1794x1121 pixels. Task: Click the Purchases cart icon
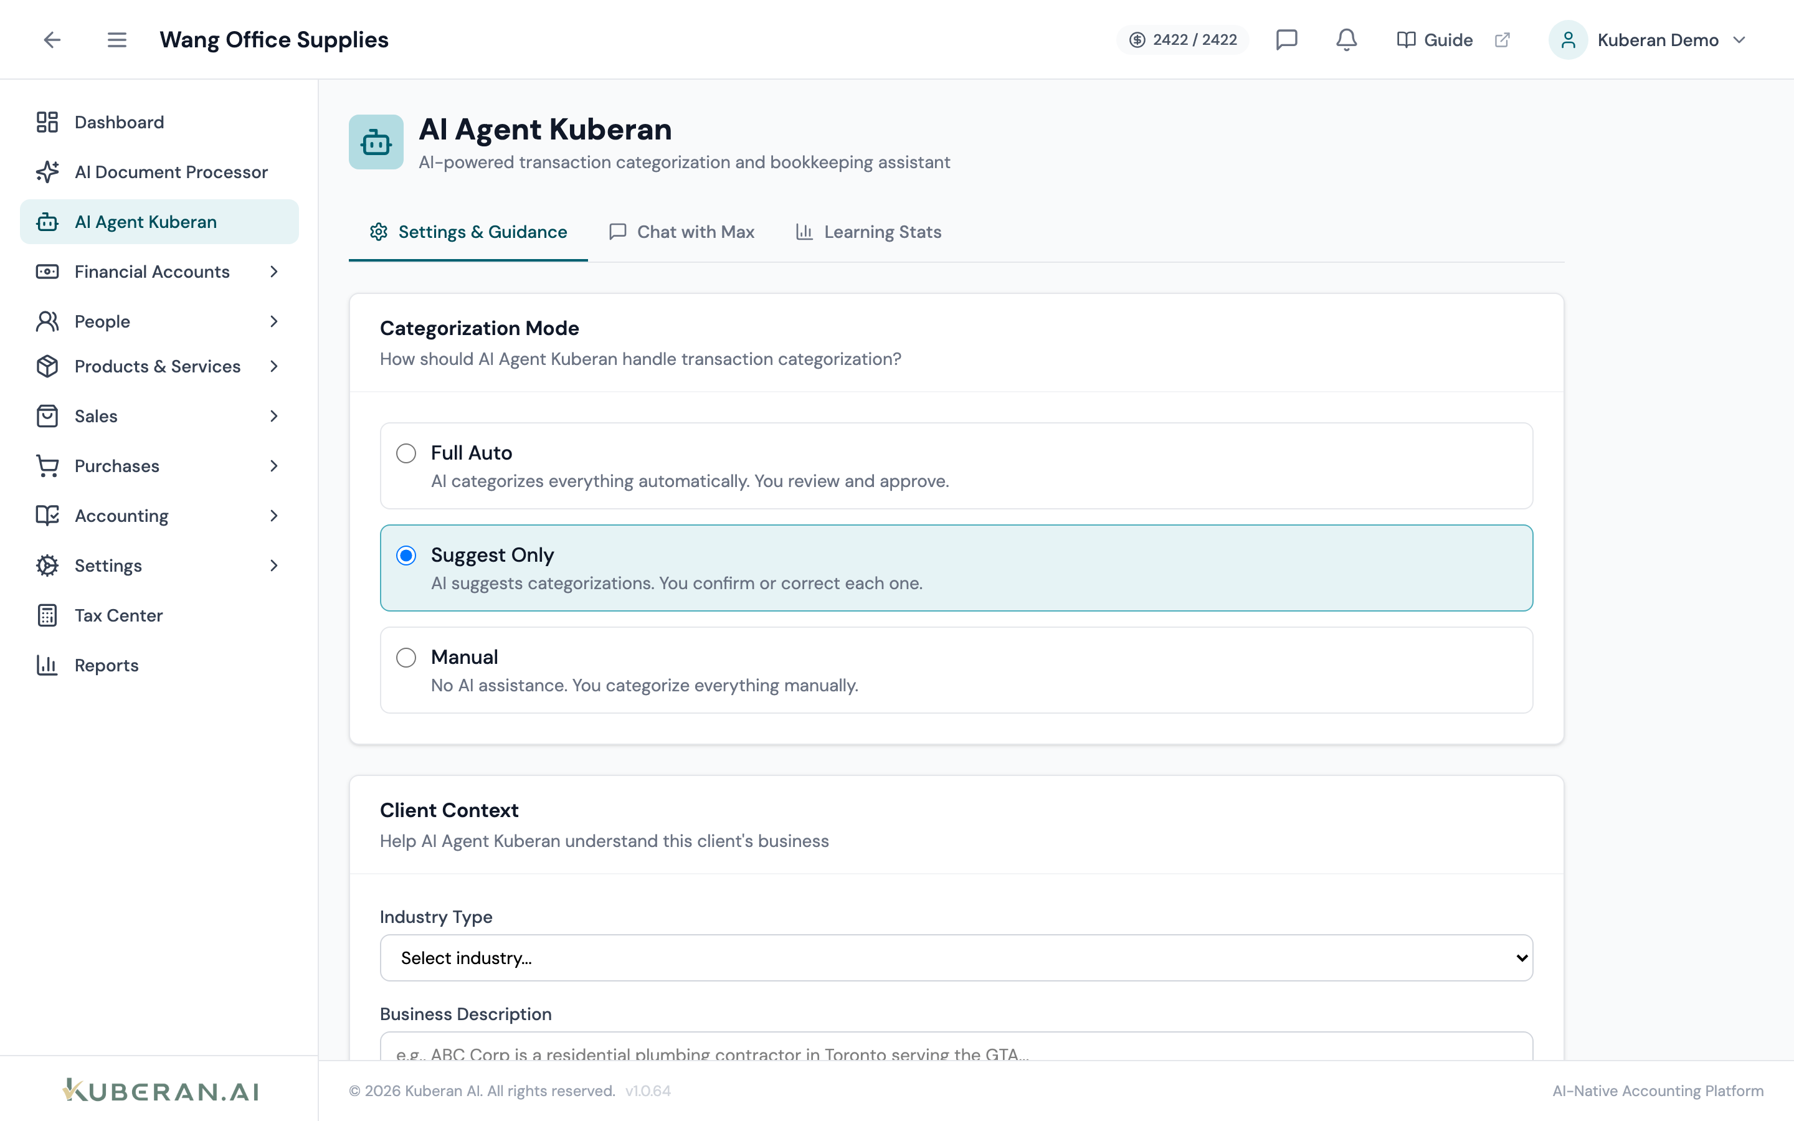point(47,466)
